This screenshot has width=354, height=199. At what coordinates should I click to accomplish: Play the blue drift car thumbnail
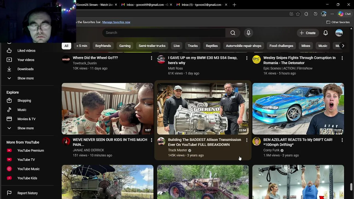pos(298,109)
